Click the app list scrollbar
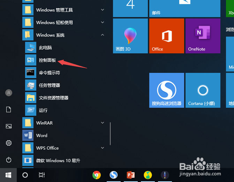Viewport: 234px width, 182px height. [x=110, y=134]
